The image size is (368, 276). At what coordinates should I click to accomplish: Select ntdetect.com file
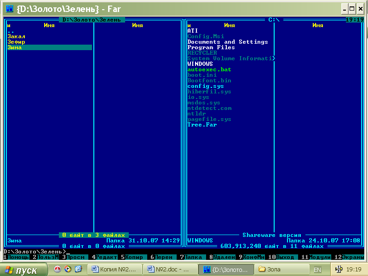(x=209, y=108)
